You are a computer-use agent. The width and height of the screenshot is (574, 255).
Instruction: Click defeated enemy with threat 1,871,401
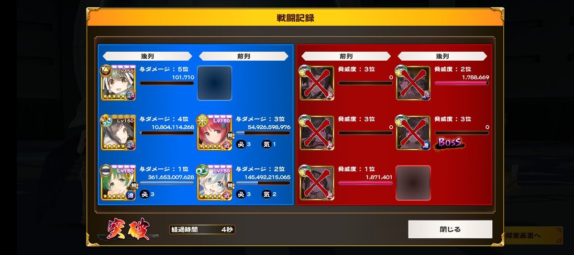pyautogui.click(x=317, y=182)
